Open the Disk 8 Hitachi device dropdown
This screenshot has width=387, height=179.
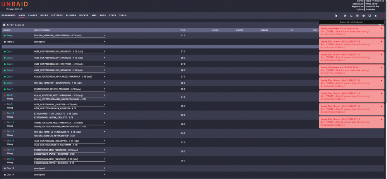[70, 95]
